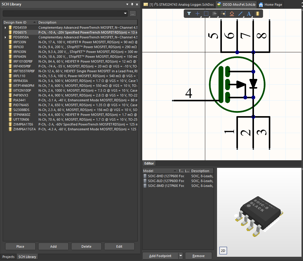Open the Add Footprint dropdown arrow
Viewport: 303px width, 261px height.
[x=181, y=256]
